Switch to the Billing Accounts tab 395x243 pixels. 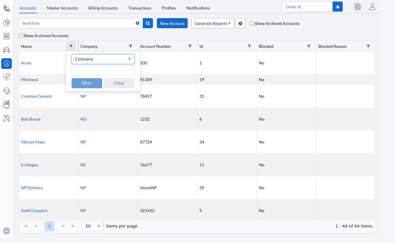pyautogui.click(x=103, y=8)
